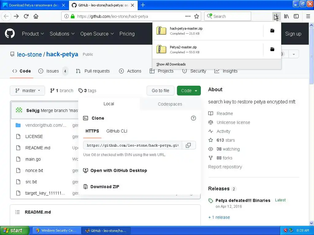
Task: Expand the Open Source menu
Action: 97,34
